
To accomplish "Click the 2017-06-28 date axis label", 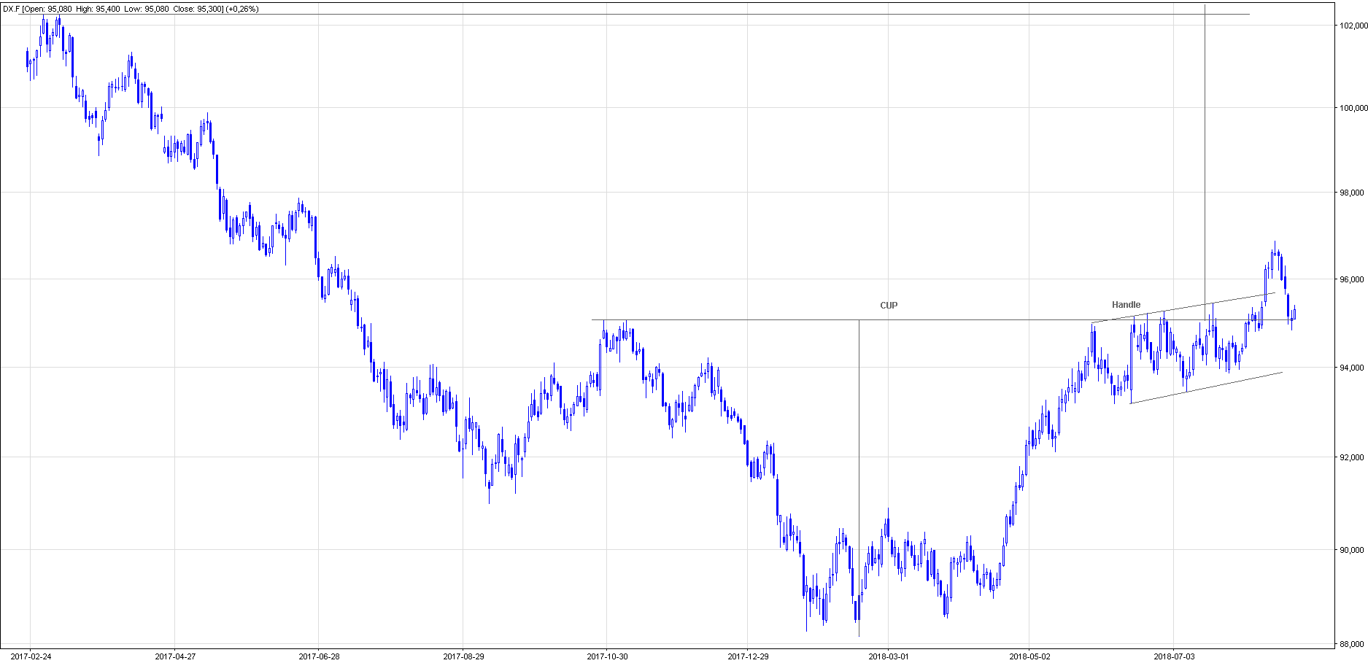I will click(x=319, y=656).
